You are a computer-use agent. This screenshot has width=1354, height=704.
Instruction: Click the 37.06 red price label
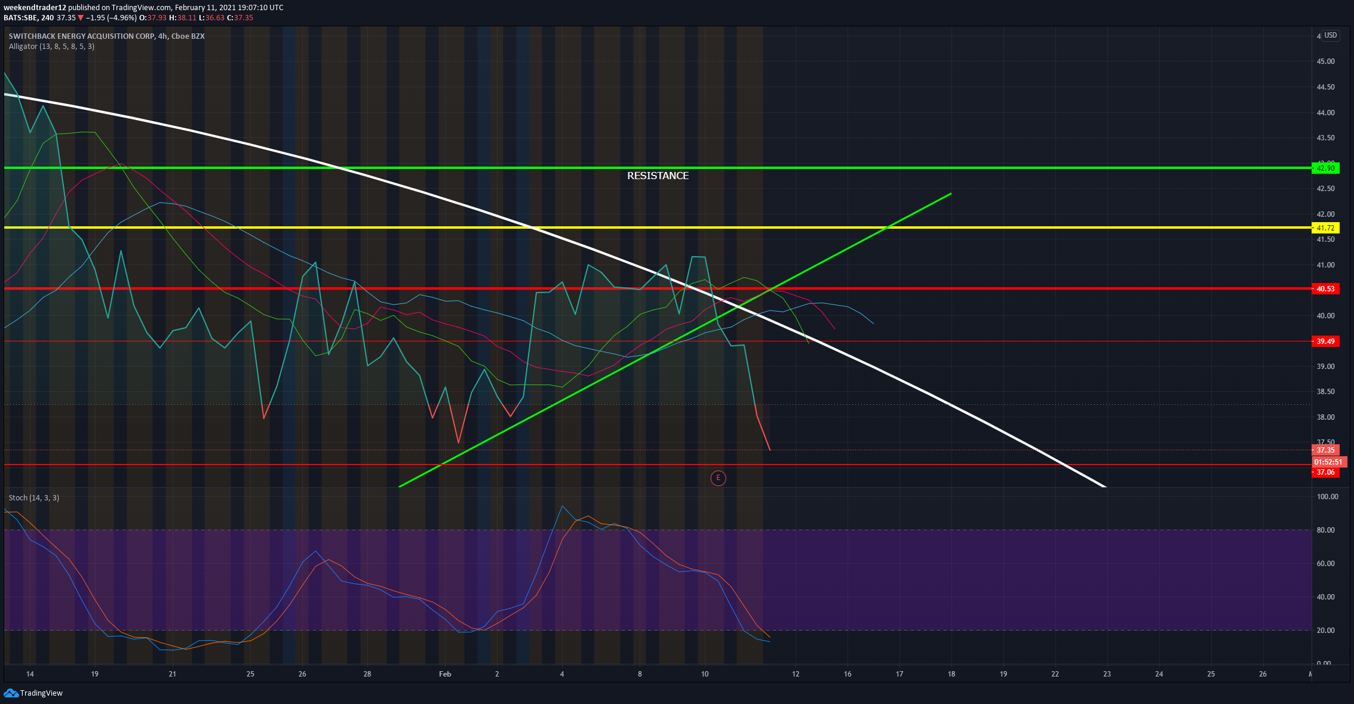pyautogui.click(x=1325, y=472)
